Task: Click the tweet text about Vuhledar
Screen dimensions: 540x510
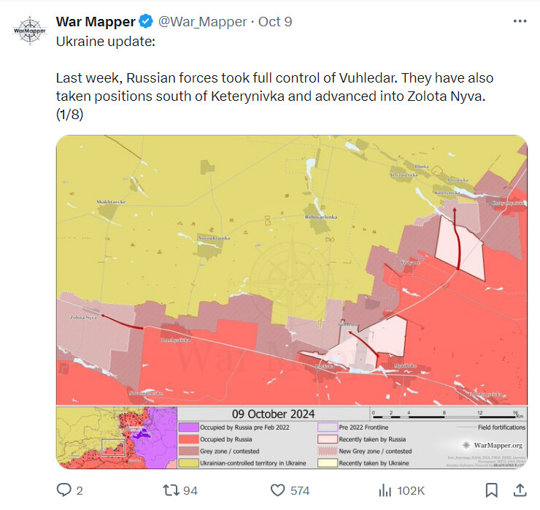Action: click(274, 96)
